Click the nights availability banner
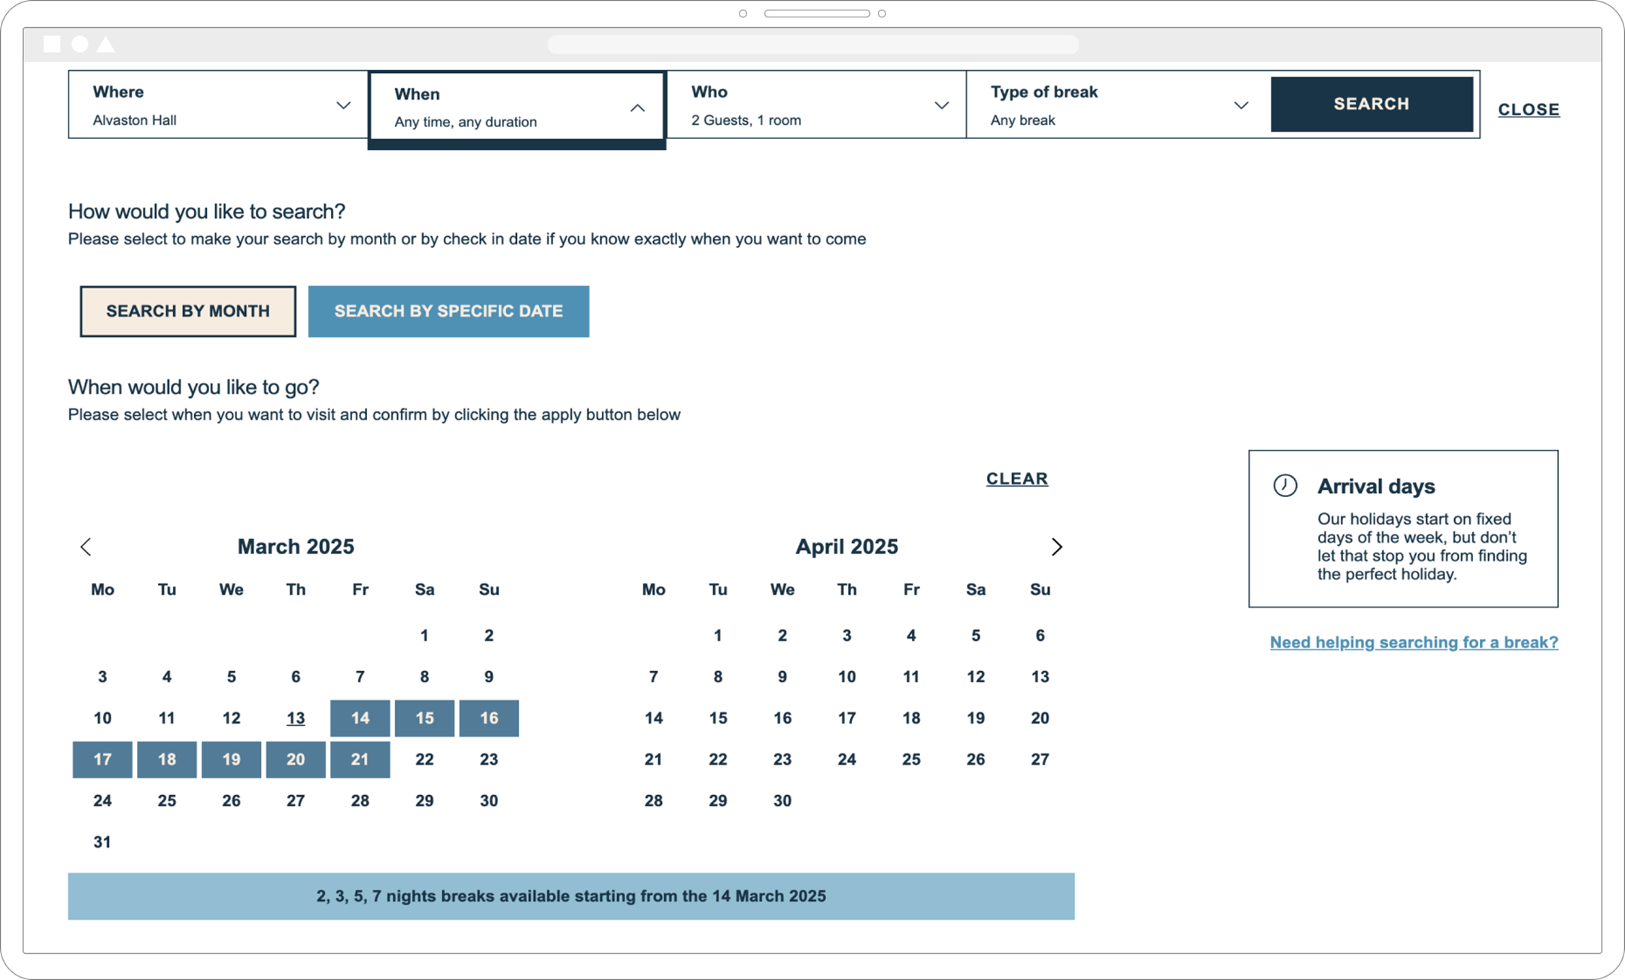1625x980 pixels. coord(570,896)
